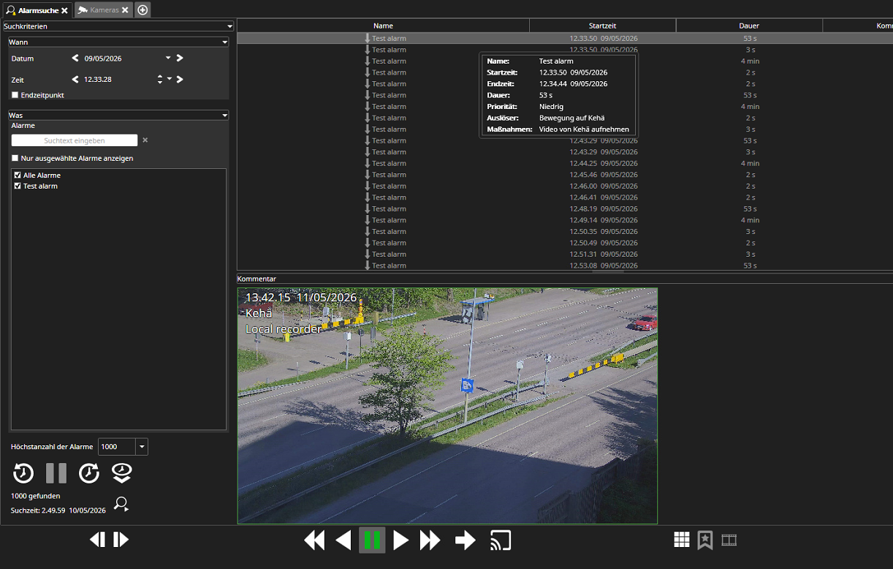Select the alarm row at 12.46.00
The width and height of the screenshot is (893, 569).
coord(565,186)
